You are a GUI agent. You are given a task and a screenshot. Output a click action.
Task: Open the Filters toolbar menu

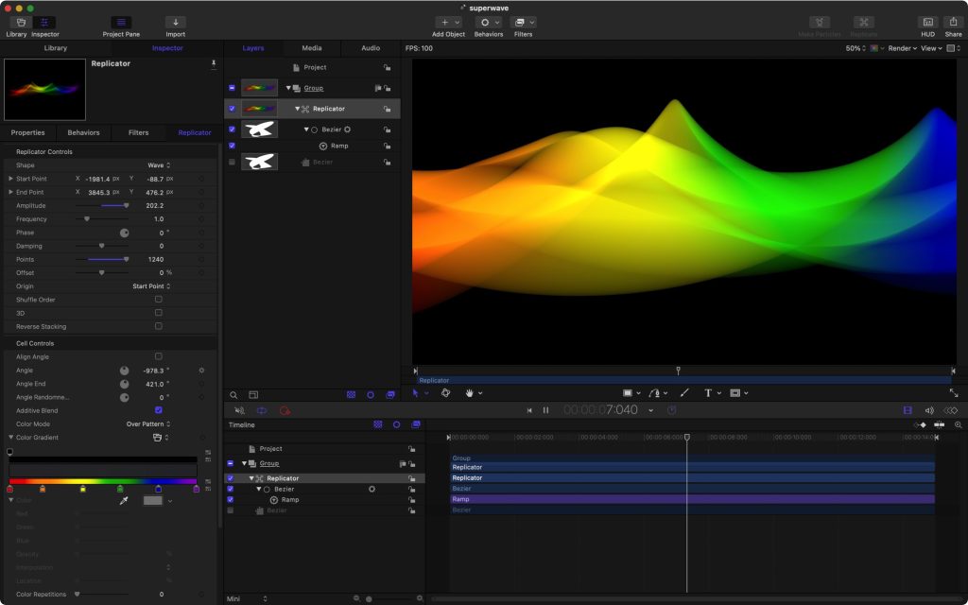523,22
